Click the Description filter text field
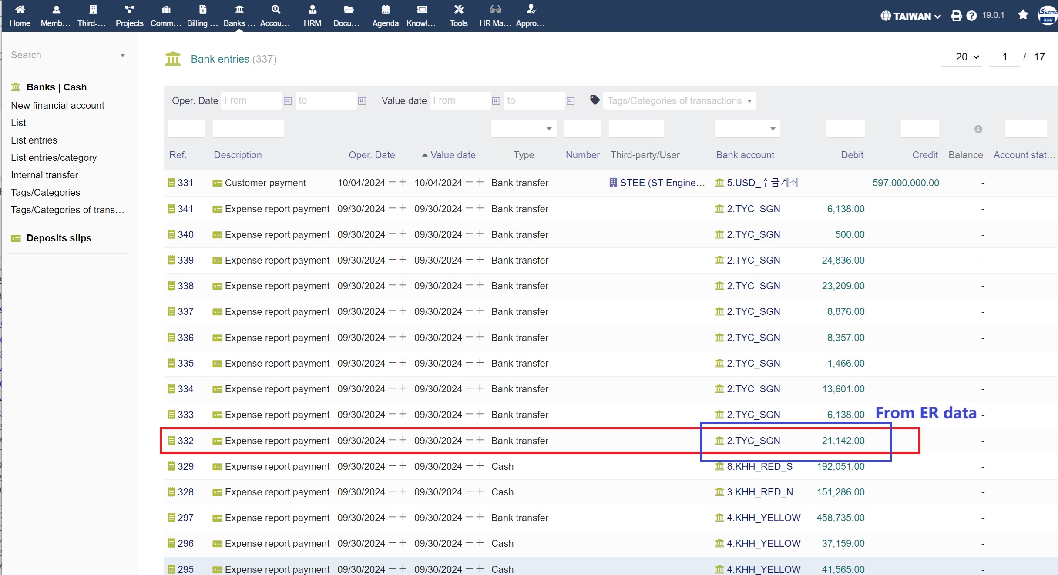 (x=248, y=129)
